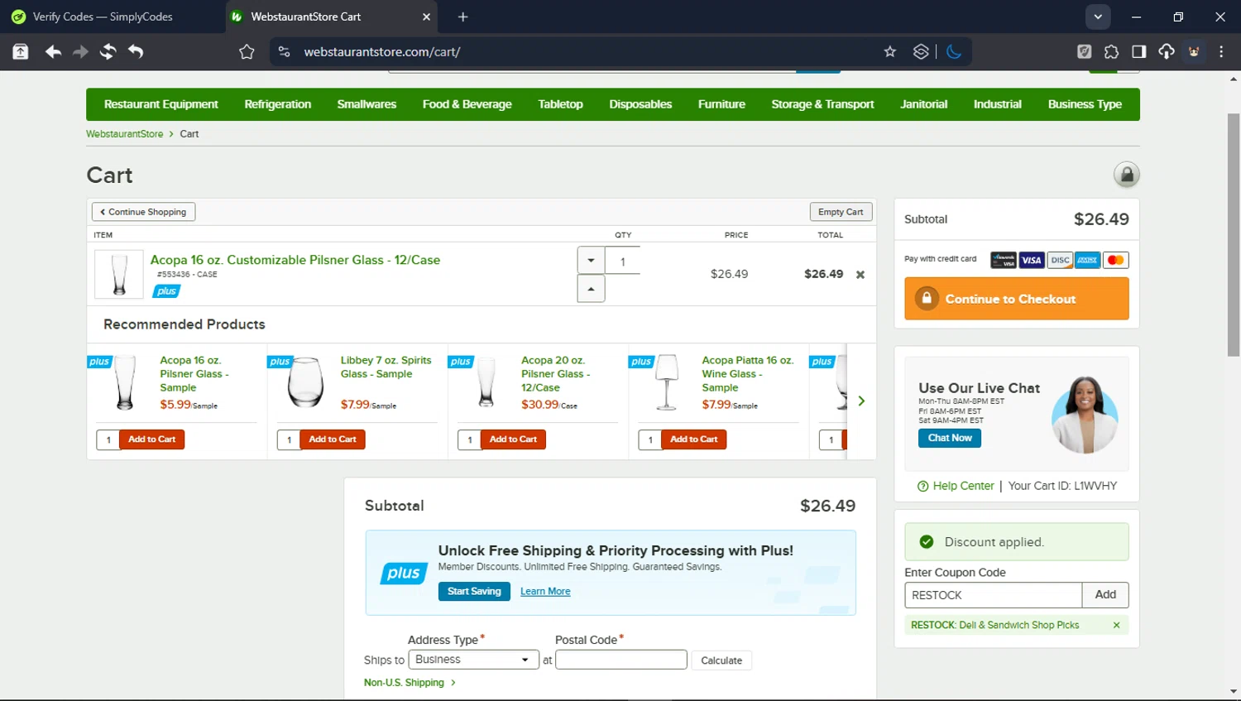Add Acopa 16 oz. Pilsner Glass Sample to cart
1241x701 pixels.
pos(152,439)
